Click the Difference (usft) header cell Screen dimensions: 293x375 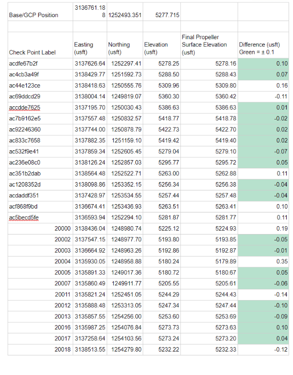259,48
